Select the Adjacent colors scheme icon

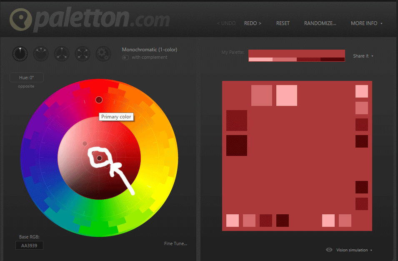pos(40,54)
